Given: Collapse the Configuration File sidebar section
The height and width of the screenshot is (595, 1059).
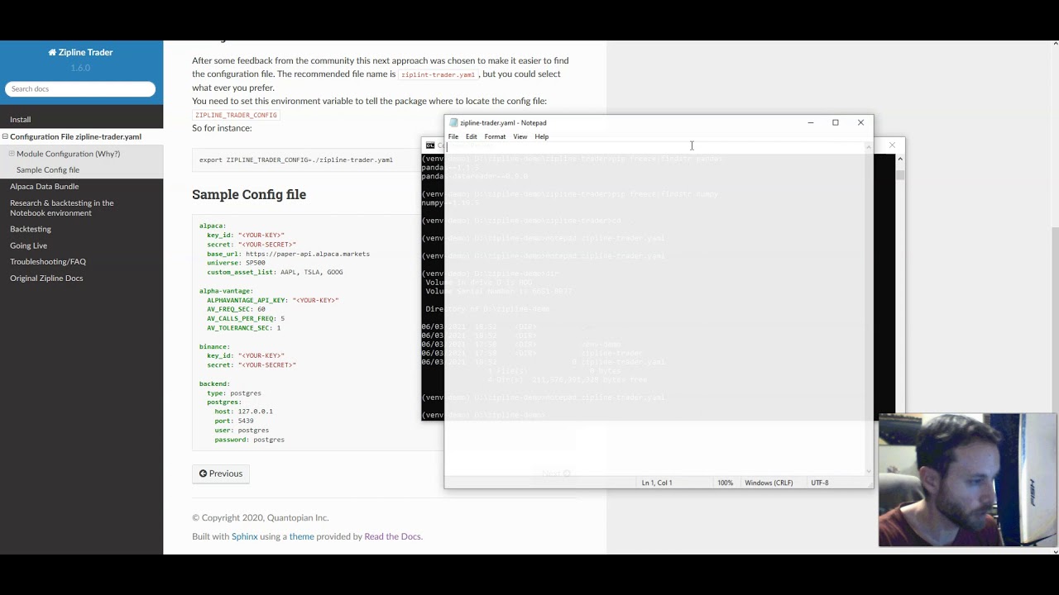Looking at the screenshot, I should pyautogui.click(x=5, y=136).
